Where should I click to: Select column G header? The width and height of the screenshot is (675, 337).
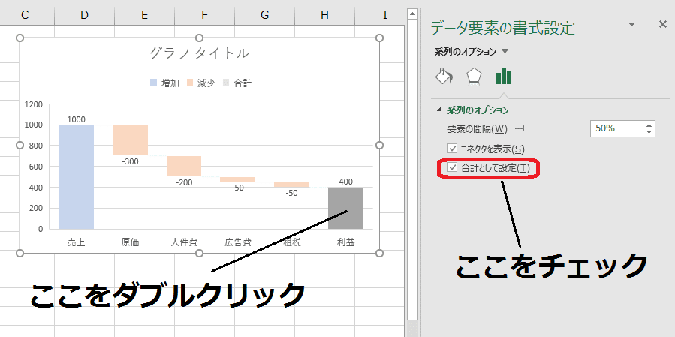click(x=265, y=14)
